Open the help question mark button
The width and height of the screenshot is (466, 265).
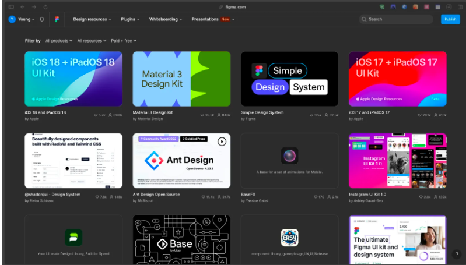pos(457,255)
